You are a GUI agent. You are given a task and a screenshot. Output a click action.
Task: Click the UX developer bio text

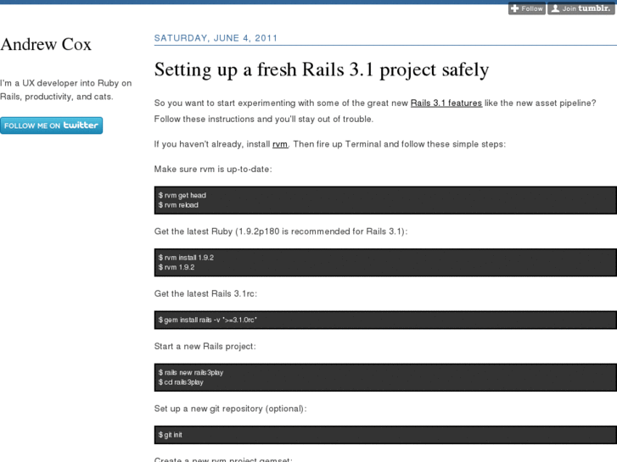point(65,90)
